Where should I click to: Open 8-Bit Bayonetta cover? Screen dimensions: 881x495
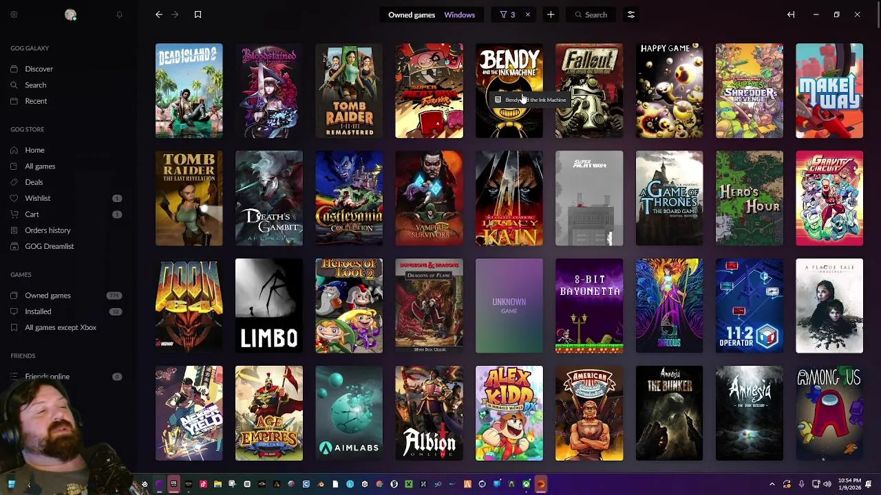[x=589, y=306]
